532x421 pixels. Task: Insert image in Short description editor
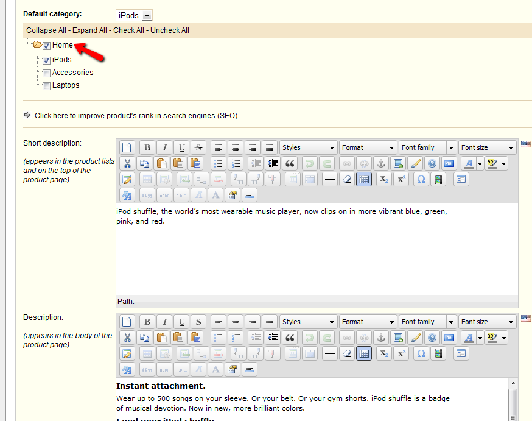[x=398, y=164]
